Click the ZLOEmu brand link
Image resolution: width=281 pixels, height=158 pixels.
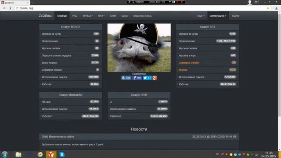tap(45, 16)
